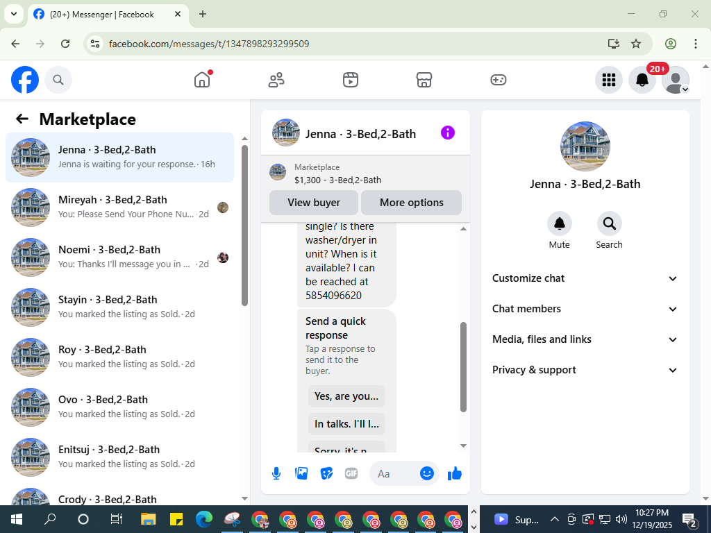Viewport: 711px width, 533px height.
Task: Click the chat messages scrollbar thumb
Action: click(463, 367)
